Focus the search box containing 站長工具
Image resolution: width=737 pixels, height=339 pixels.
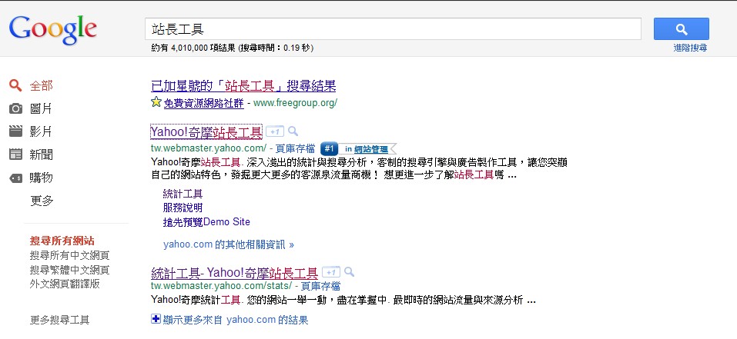[393, 29]
